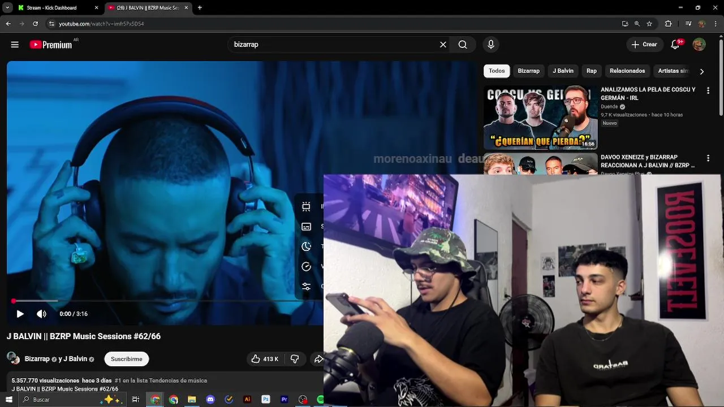Open DAVOO XENEIZE y BIZARRAP video title
The height and width of the screenshot is (407, 724).
click(648, 161)
